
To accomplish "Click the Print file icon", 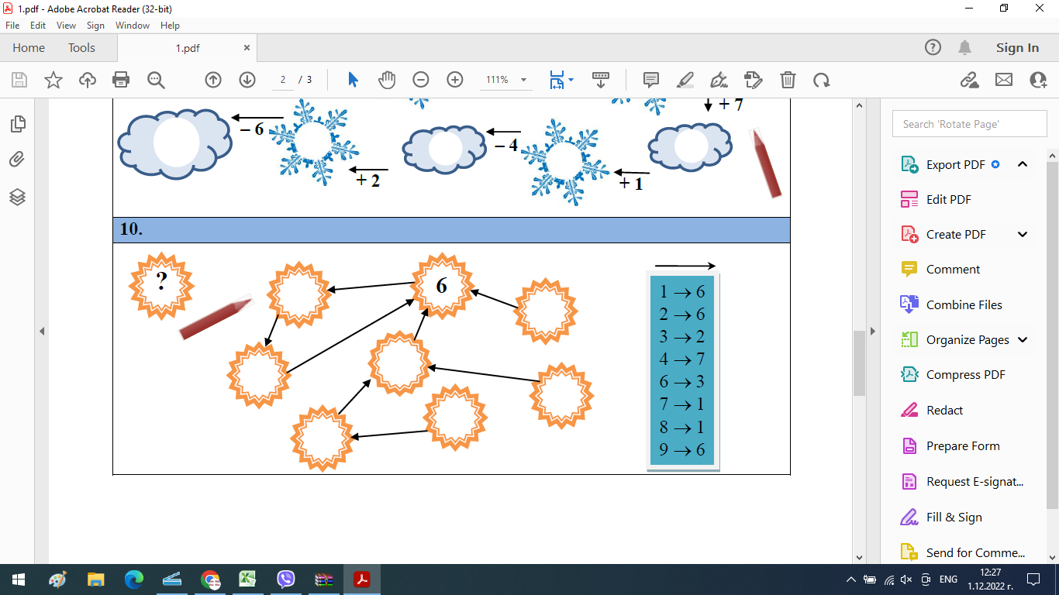I will [121, 80].
